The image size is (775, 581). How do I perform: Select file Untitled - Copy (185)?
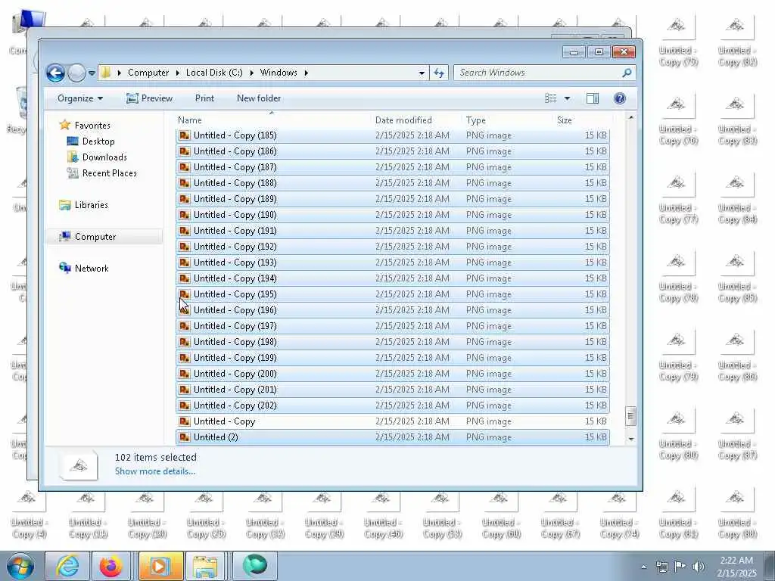(393, 135)
